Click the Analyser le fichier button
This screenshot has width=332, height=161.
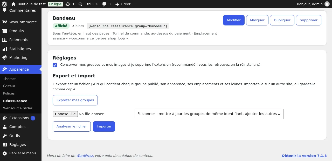(x=72, y=126)
